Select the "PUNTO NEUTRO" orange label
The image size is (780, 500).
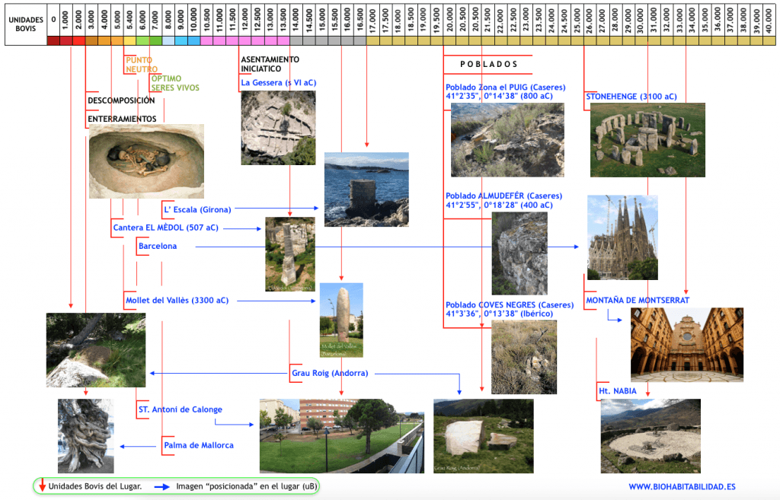coord(142,65)
